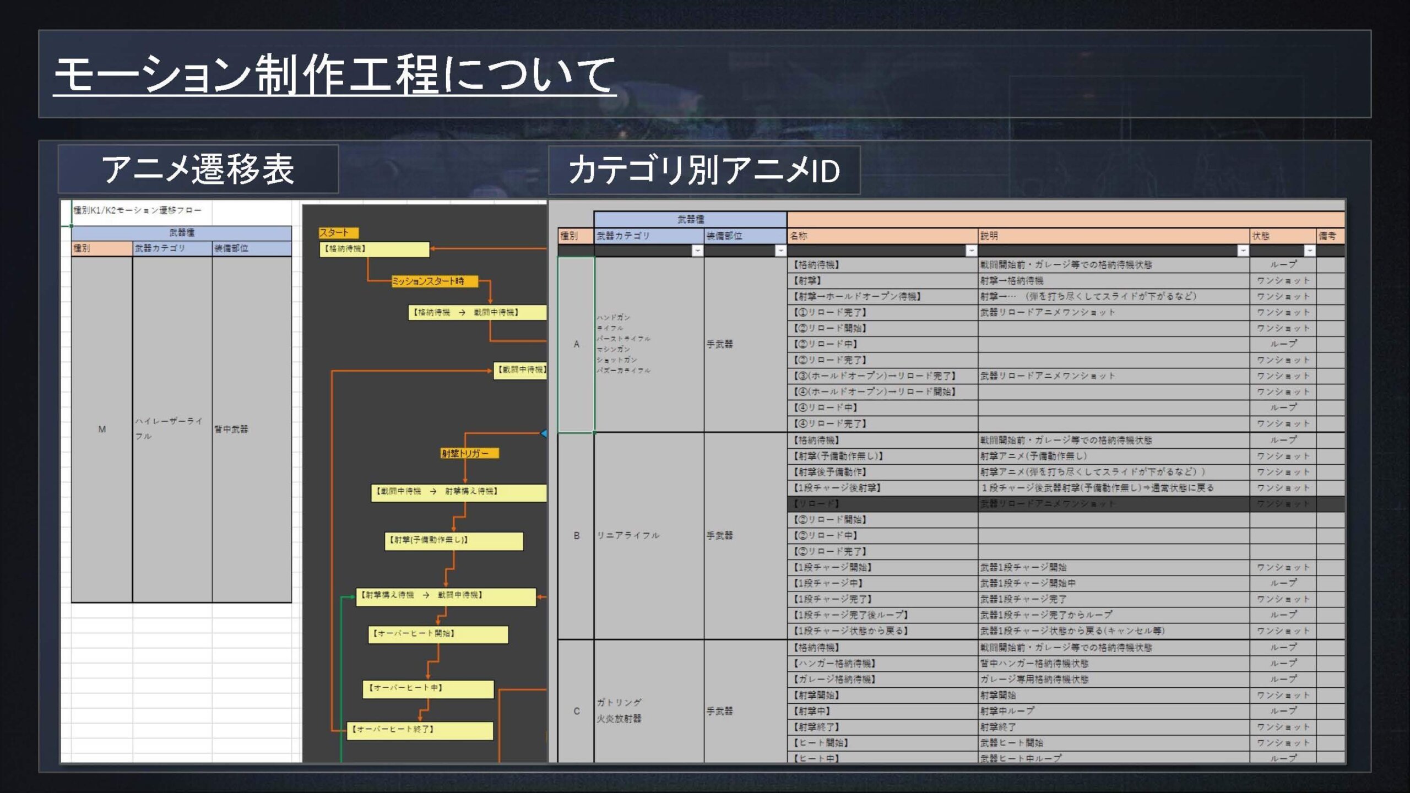
Task: Click the 名称 column header
Action: tap(882, 236)
